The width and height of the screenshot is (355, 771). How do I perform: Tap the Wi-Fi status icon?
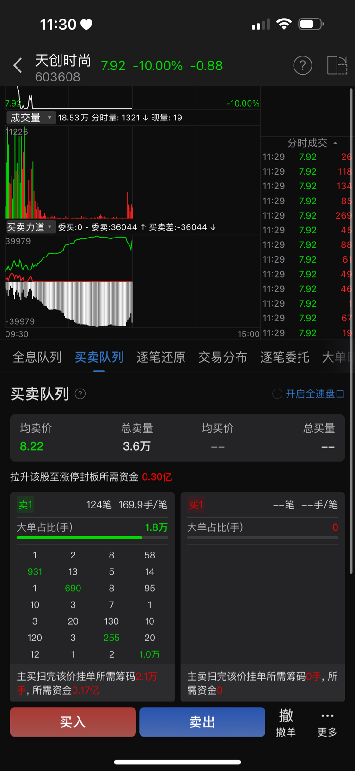pyautogui.click(x=284, y=24)
